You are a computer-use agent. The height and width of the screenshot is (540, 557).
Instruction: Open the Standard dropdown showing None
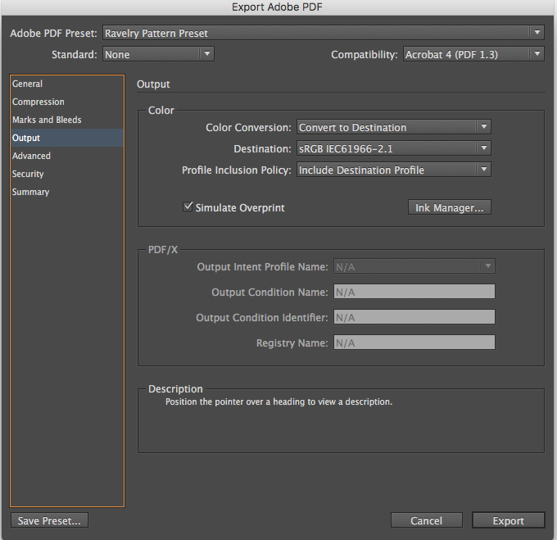(x=158, y=54)
